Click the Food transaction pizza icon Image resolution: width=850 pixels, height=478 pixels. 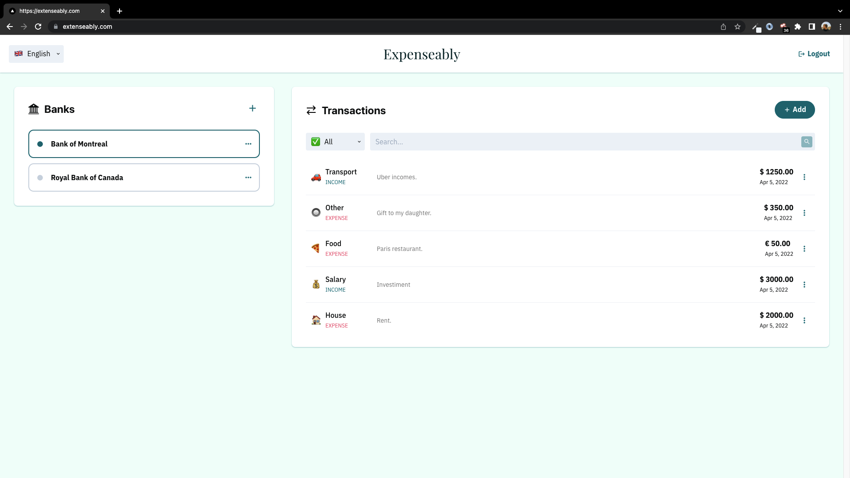point(316,248)
